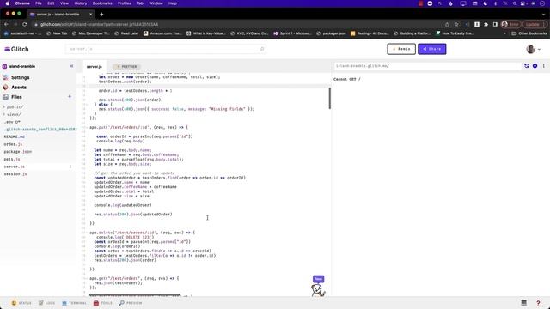
Task: Click the Remix button
Action: tap(401, 49)
